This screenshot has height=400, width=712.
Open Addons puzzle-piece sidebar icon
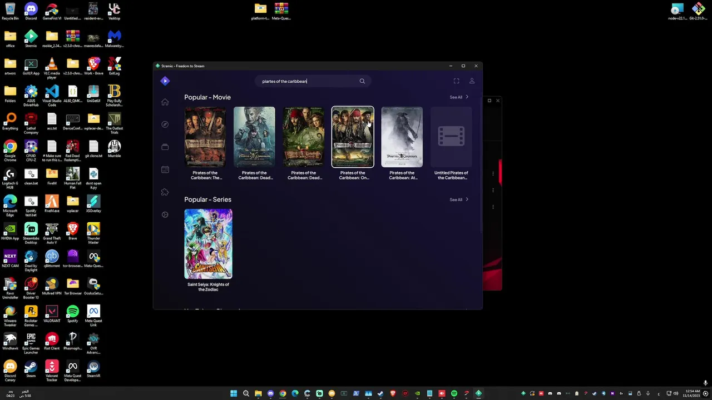point(165,192)
